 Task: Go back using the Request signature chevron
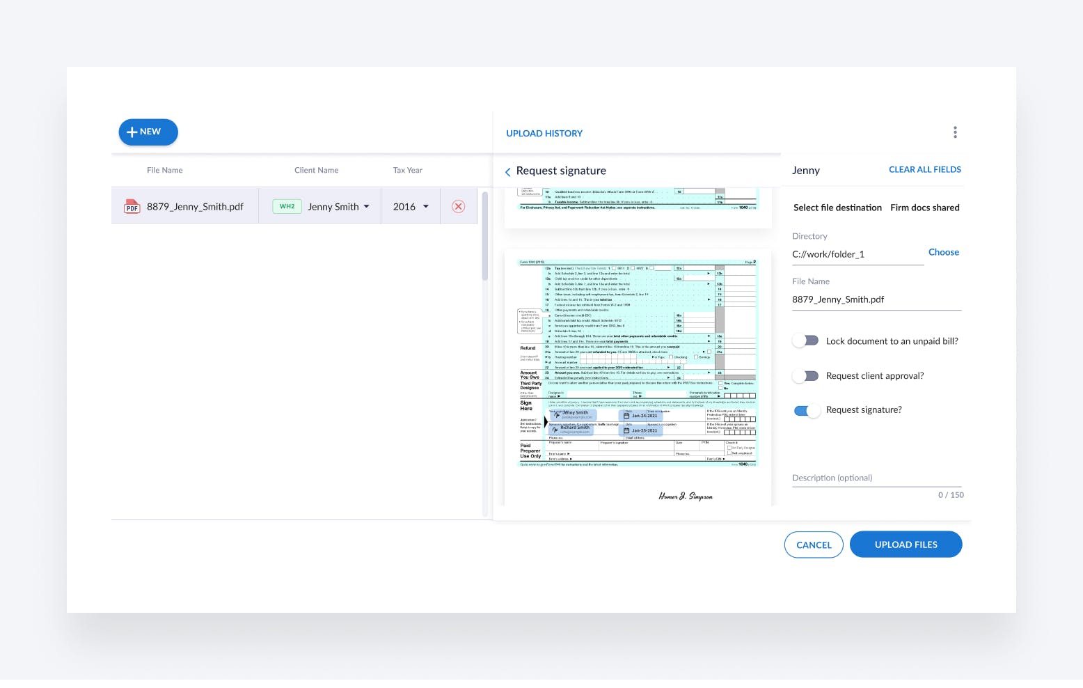[507, 172]
